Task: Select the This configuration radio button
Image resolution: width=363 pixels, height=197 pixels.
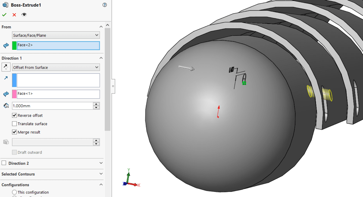Action: click(x=15, y=192)
